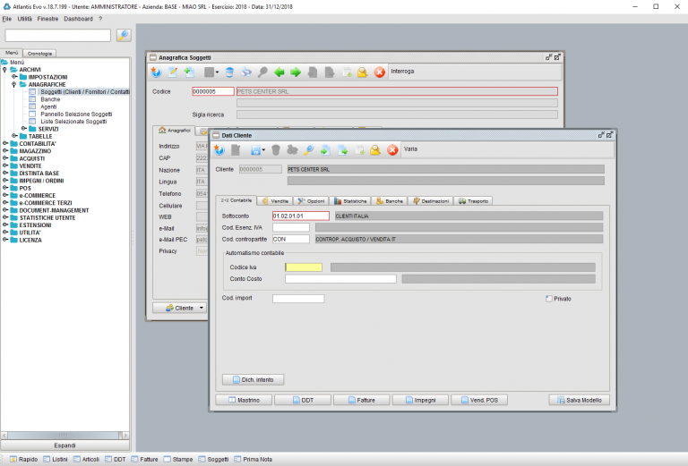Viewport: 688px width, 466px height.
Task: Switch to the Opzioni tab
Action: [311, 201]
